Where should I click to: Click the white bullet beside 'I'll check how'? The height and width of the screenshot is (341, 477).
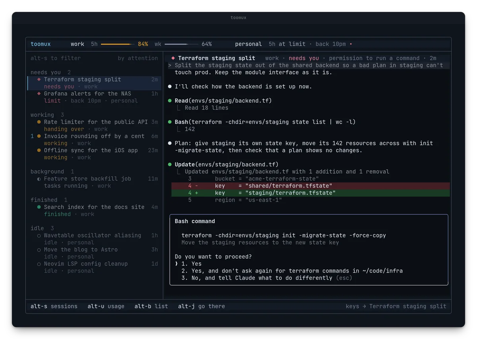point(170,87)
